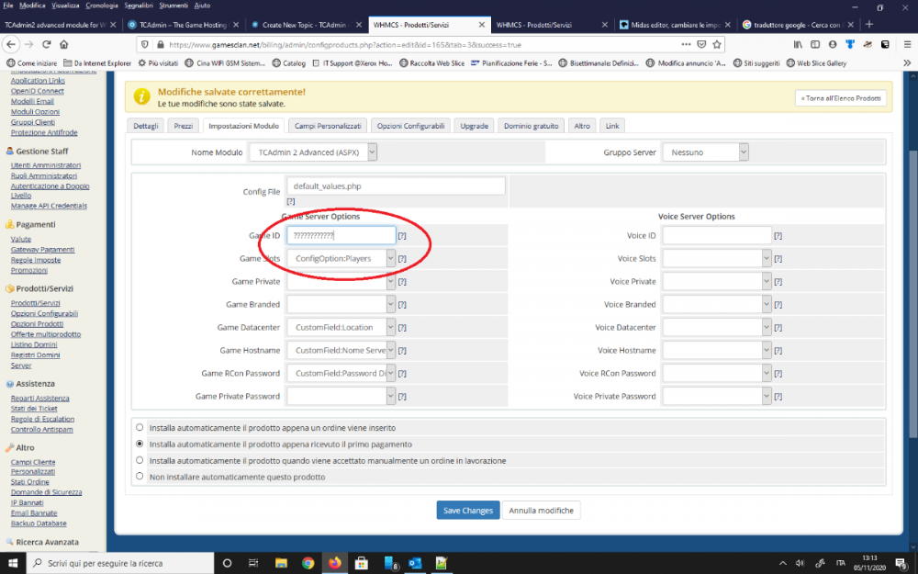
Task: Open Microsoft Store from the taskbar
Action: coord(362,563)
